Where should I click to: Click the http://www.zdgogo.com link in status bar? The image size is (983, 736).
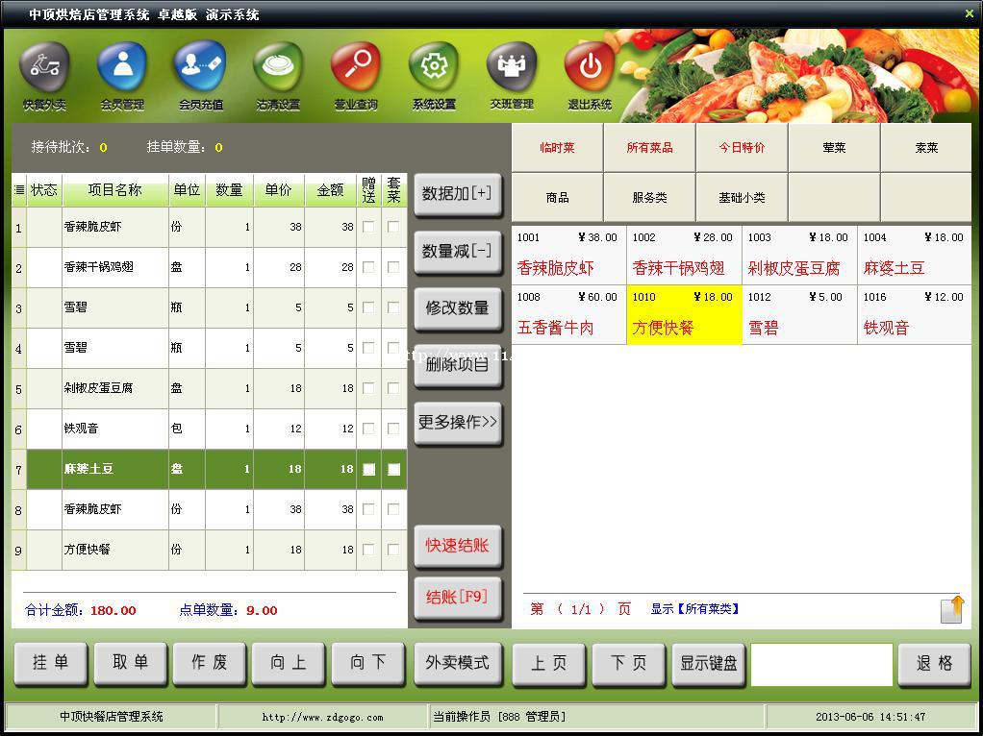(x=322, y=717)
